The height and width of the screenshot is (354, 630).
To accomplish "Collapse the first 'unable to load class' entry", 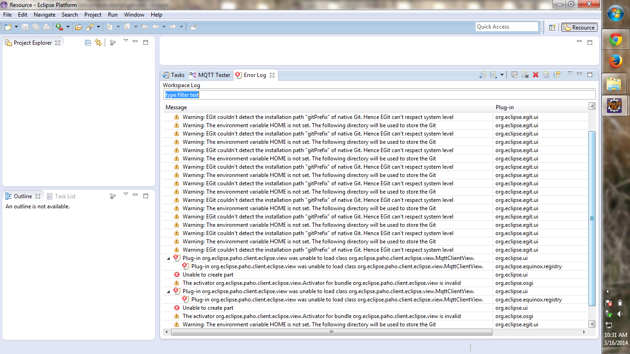I will tap(168, 259).
